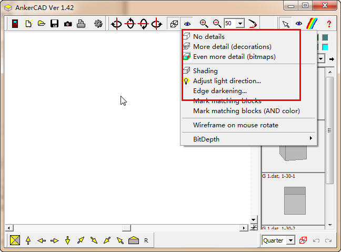Create a new file
This screenshot has height=252, width=341.
[x=28, y=24]
